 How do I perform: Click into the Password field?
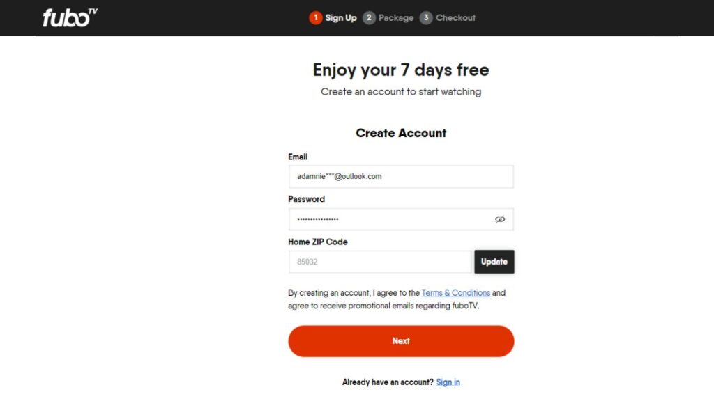click(x=390, y=219)
